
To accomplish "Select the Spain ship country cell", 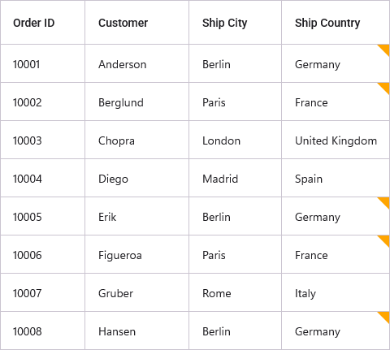I will (x=336, y=178).
